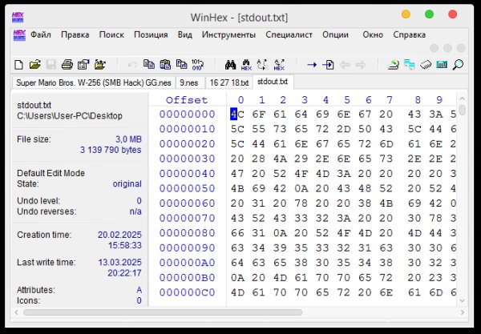
Task: Click the C:\Users\User-PC\Desktop path
Action: (70, 116)
